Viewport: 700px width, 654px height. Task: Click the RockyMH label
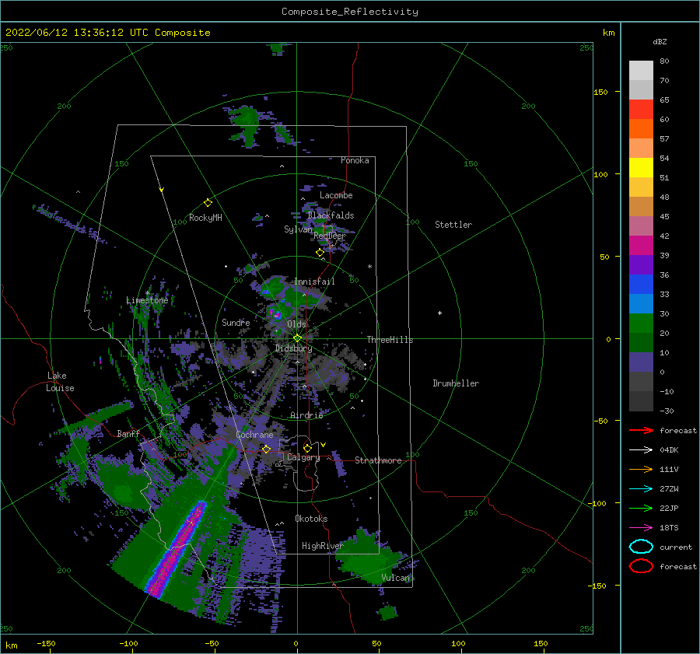205,218
